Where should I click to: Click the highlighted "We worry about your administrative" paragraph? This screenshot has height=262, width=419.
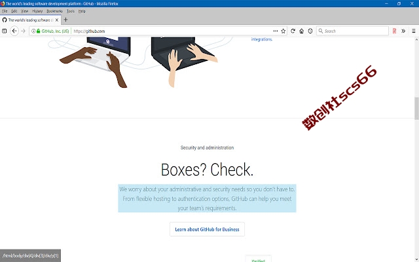(207, 198)
